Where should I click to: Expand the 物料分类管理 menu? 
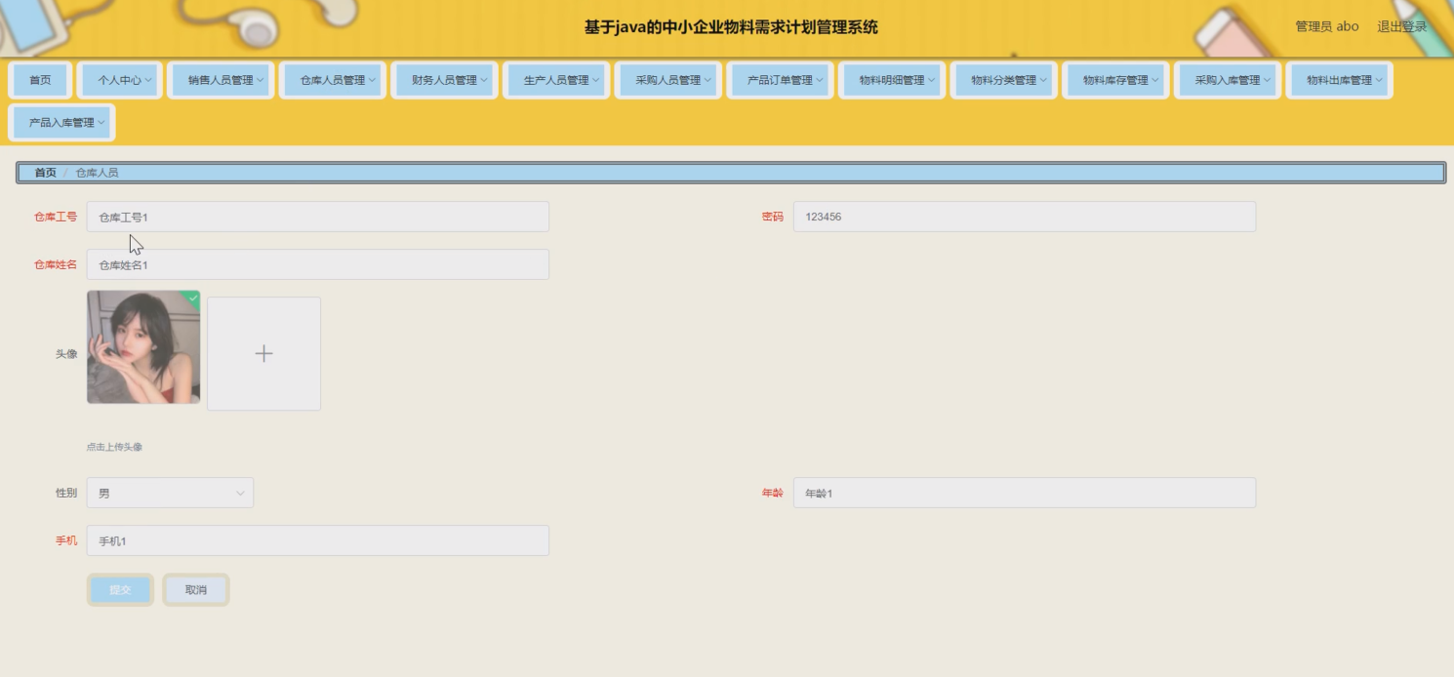1003,80
